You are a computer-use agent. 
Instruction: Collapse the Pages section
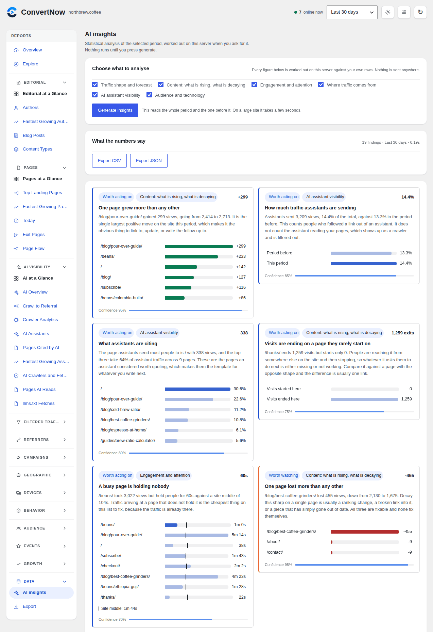(x=41, y=168)
